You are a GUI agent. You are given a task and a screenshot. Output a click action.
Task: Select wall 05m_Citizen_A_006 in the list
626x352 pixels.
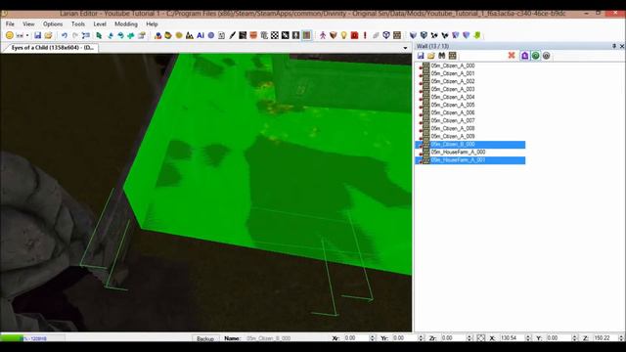453,113
